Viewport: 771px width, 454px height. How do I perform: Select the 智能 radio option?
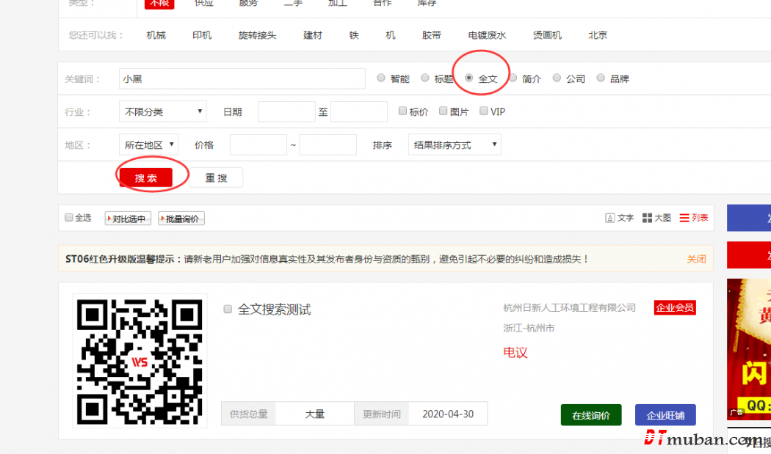[381, 78]
